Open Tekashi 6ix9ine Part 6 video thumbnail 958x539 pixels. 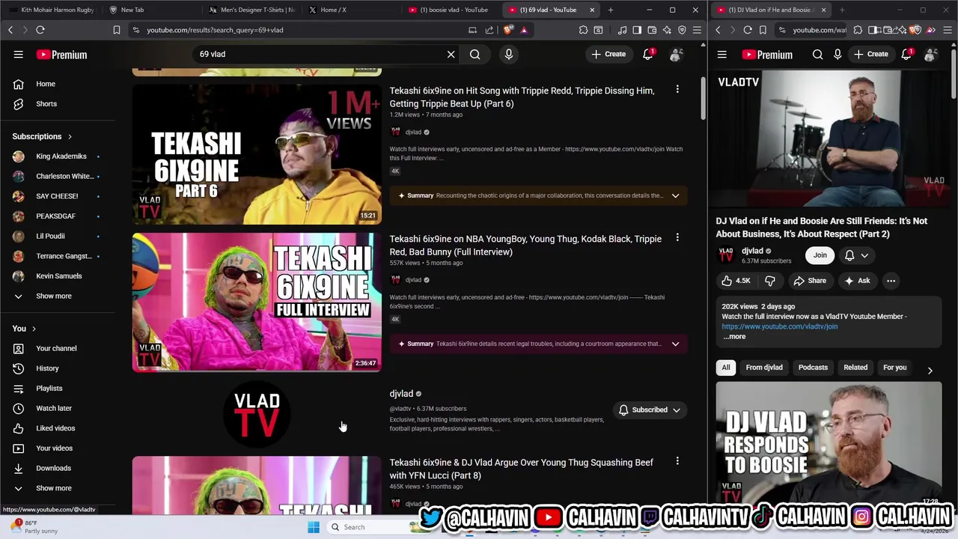[x=257, y=154]
